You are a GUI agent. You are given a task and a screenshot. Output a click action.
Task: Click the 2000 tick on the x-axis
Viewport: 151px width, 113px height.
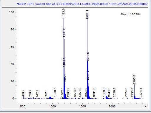112,106
